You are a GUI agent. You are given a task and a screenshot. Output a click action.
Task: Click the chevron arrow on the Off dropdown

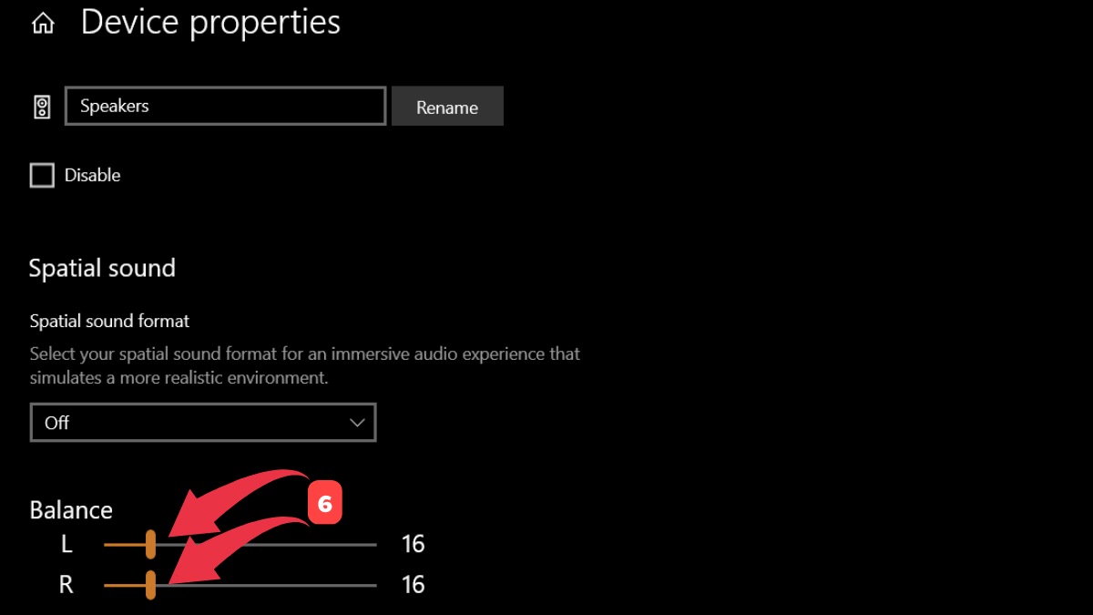point(357,423)
